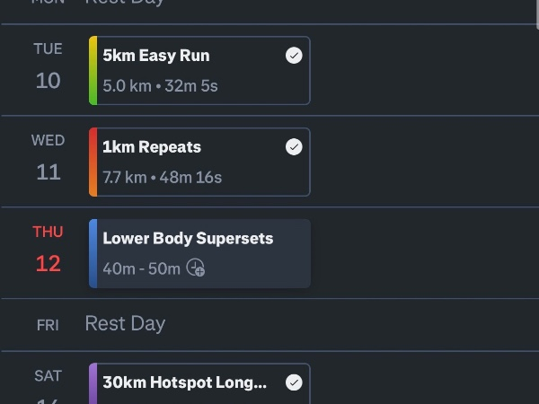Toggle the 5km Easy Run completed checkmark
Screen dimensions: 539x404
coord(294,56)
